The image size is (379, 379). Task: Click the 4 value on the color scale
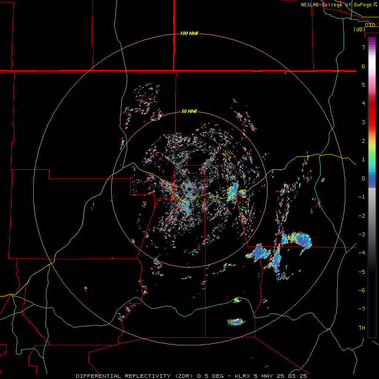363,104
